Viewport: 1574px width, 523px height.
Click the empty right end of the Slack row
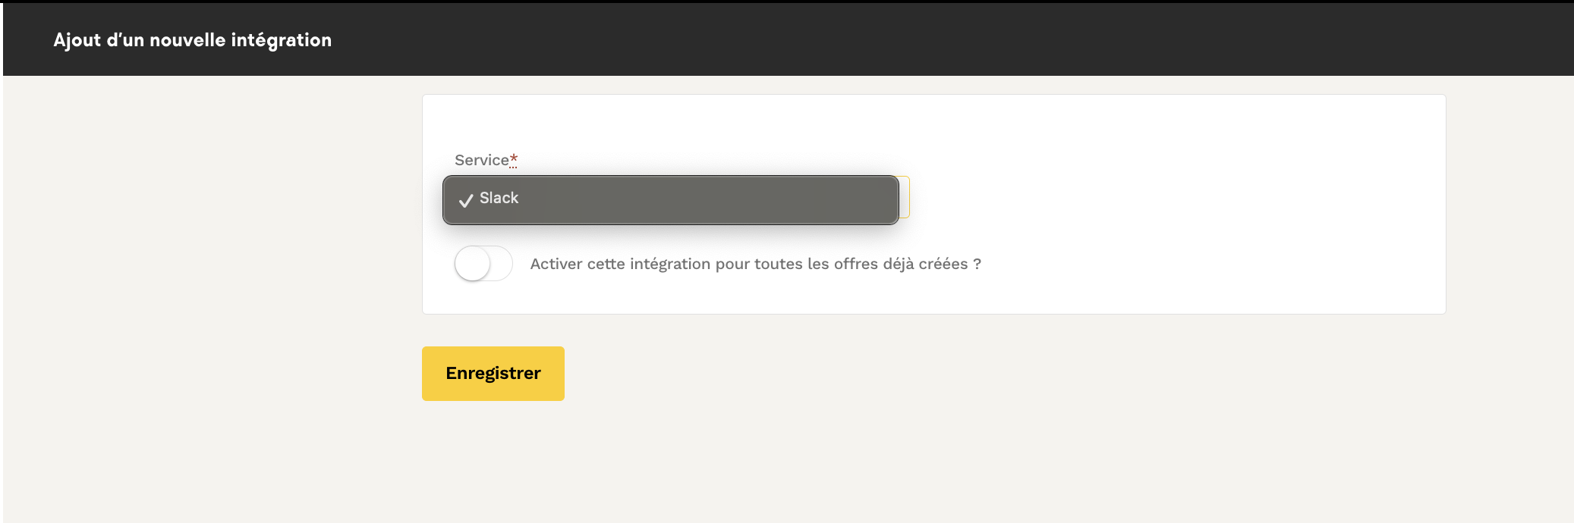click(835, 199)
